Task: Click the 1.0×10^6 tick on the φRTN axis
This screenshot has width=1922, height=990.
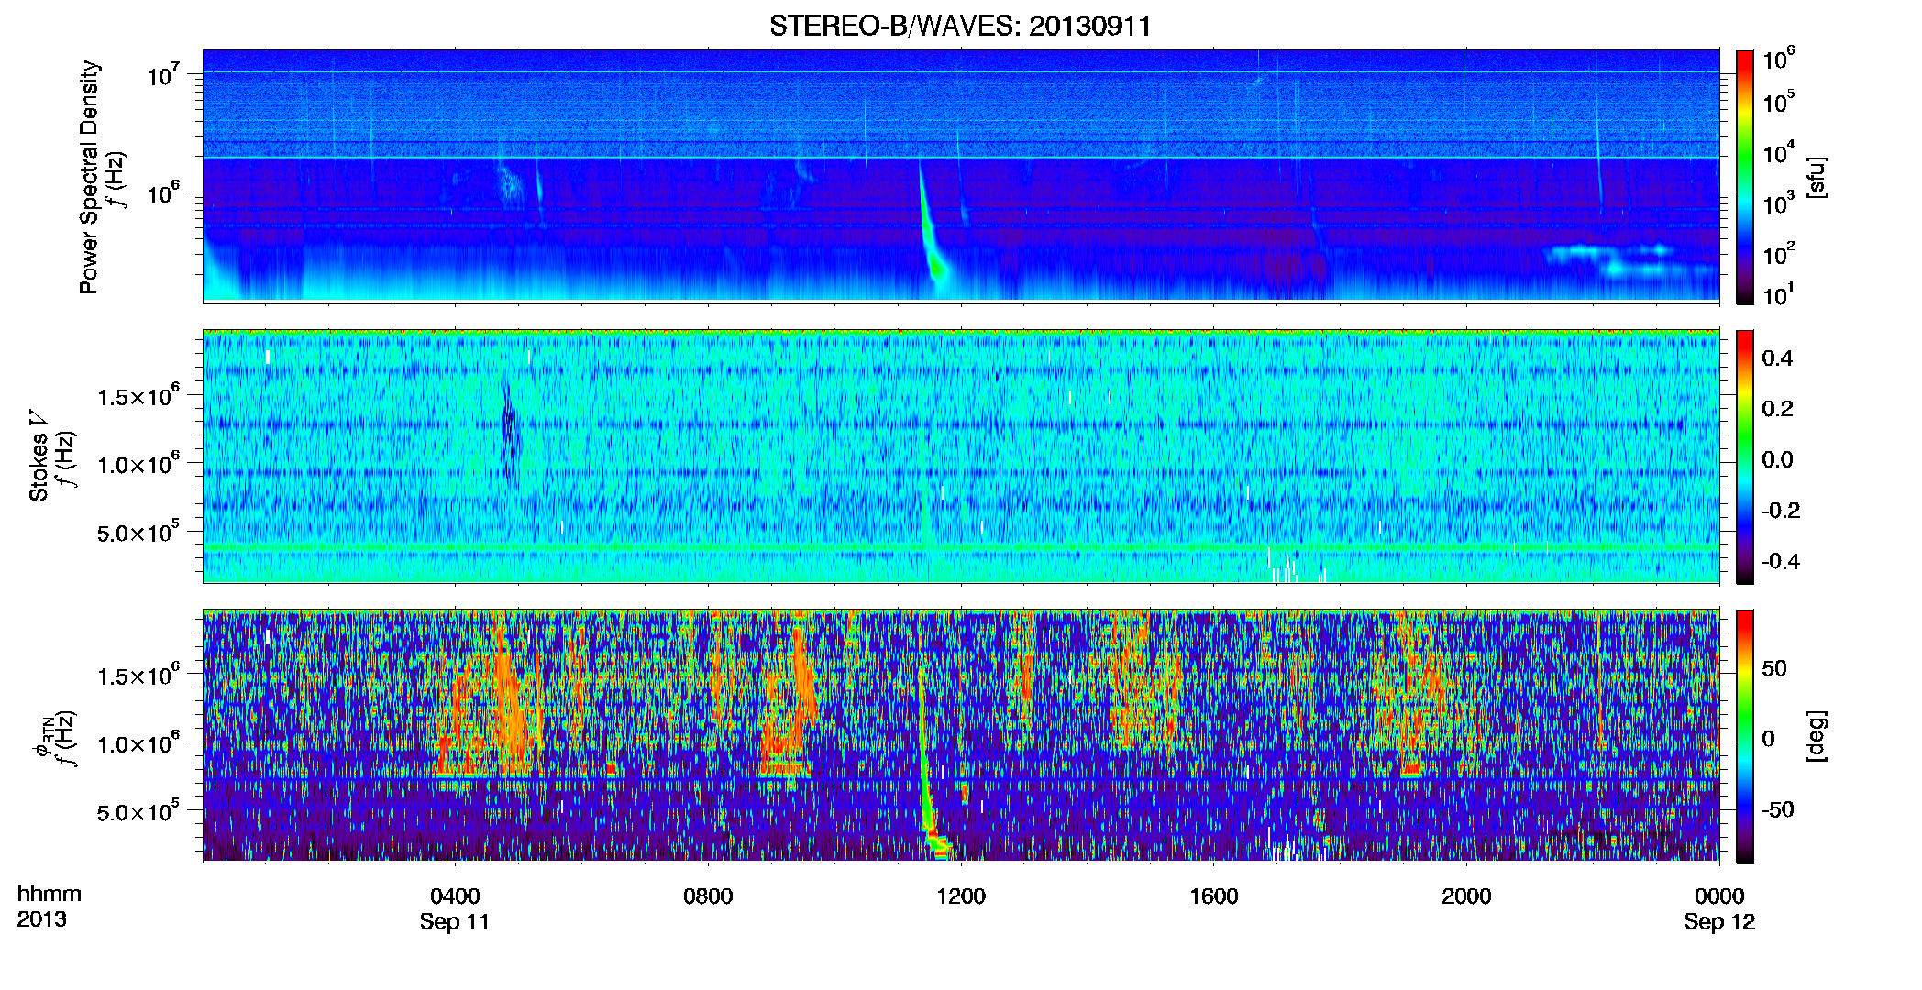Action: coord(138,742)
